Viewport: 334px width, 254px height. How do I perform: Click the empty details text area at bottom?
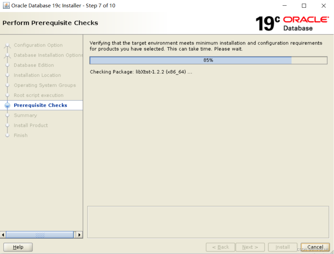coord(208,222)
